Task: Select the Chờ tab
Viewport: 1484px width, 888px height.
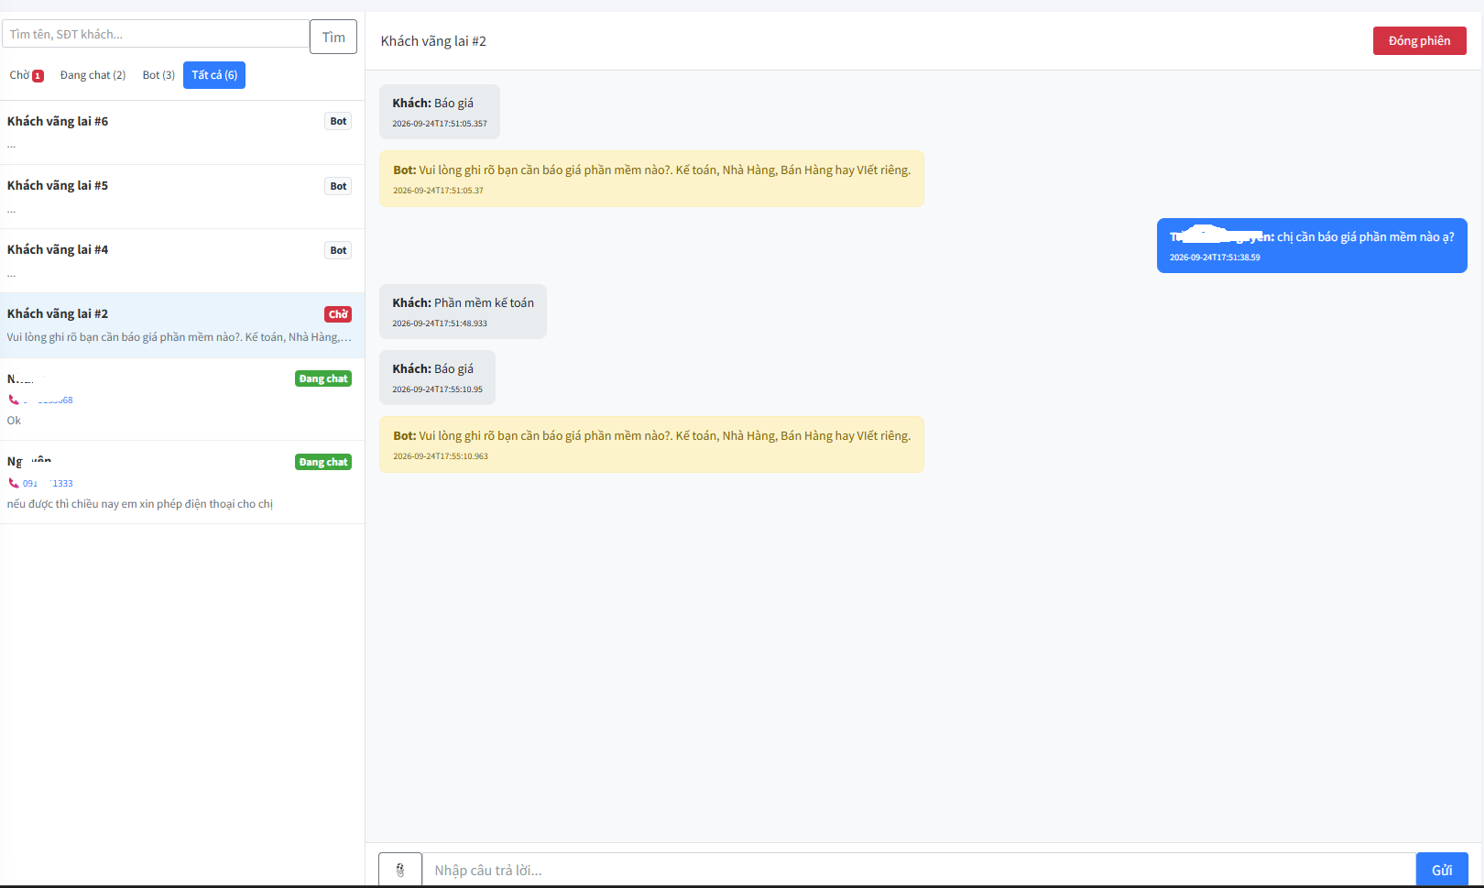Action: click(27, 75)
